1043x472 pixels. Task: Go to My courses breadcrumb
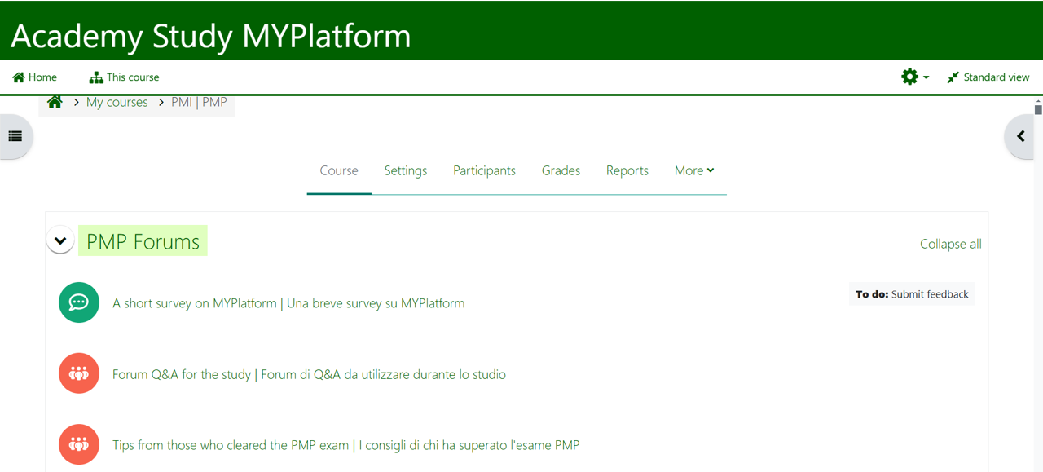point(117,102)
